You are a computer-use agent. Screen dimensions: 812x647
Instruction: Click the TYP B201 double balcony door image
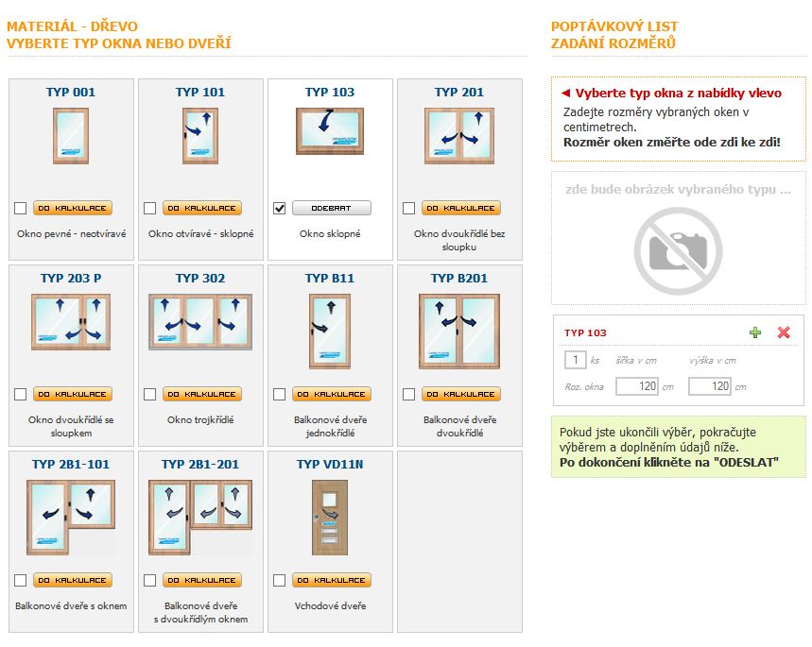pos(459,331)
